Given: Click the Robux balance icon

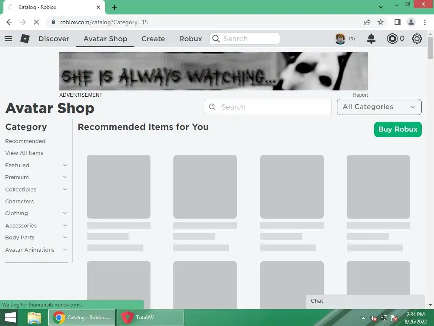Looking at the screenshot, I should coord(392,39).
